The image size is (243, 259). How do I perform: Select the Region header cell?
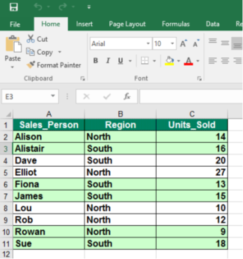[120, 125]
